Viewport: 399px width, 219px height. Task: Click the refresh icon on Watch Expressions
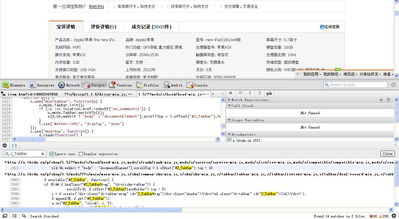coord(388,100)
